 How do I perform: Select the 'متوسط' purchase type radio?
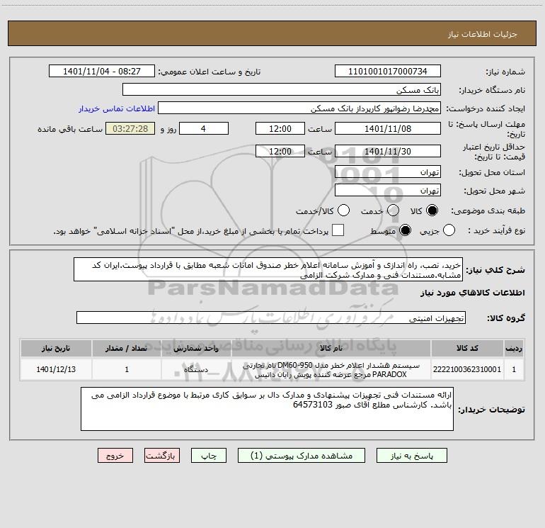coord(406,230)
